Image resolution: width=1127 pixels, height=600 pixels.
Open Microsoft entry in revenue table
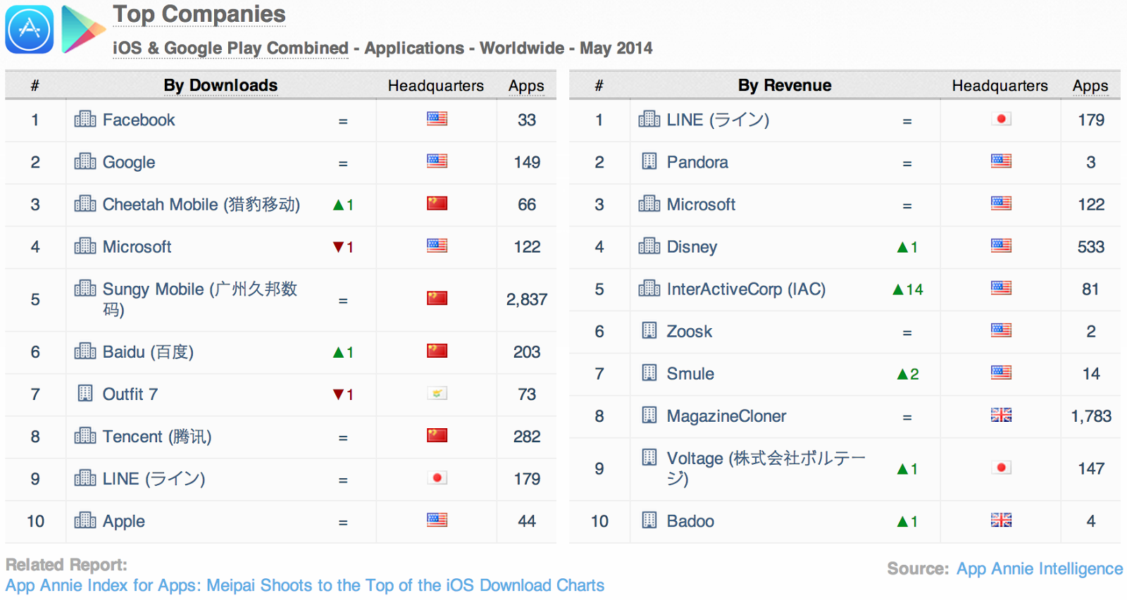[x=701, y=204]
